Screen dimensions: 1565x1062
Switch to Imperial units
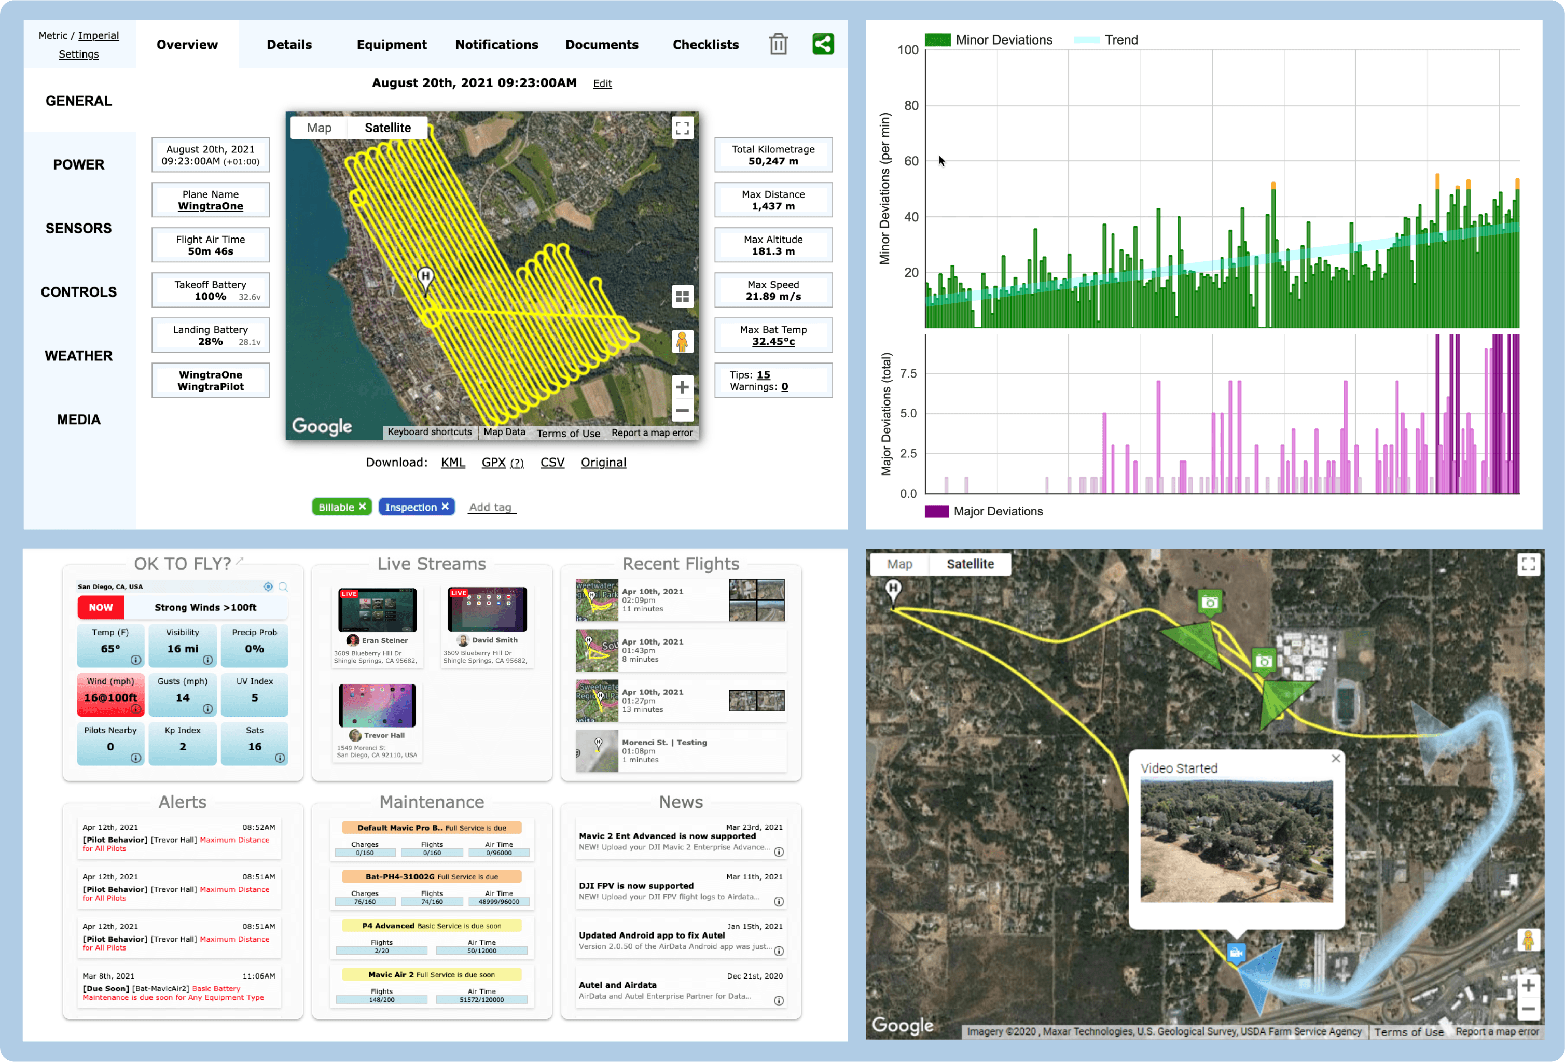(x=99, y=36)
